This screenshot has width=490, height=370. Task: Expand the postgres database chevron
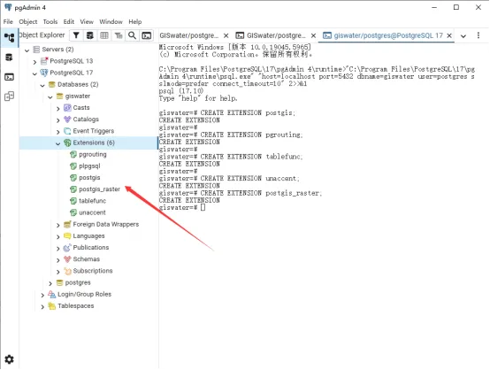(x=50, y=283)
